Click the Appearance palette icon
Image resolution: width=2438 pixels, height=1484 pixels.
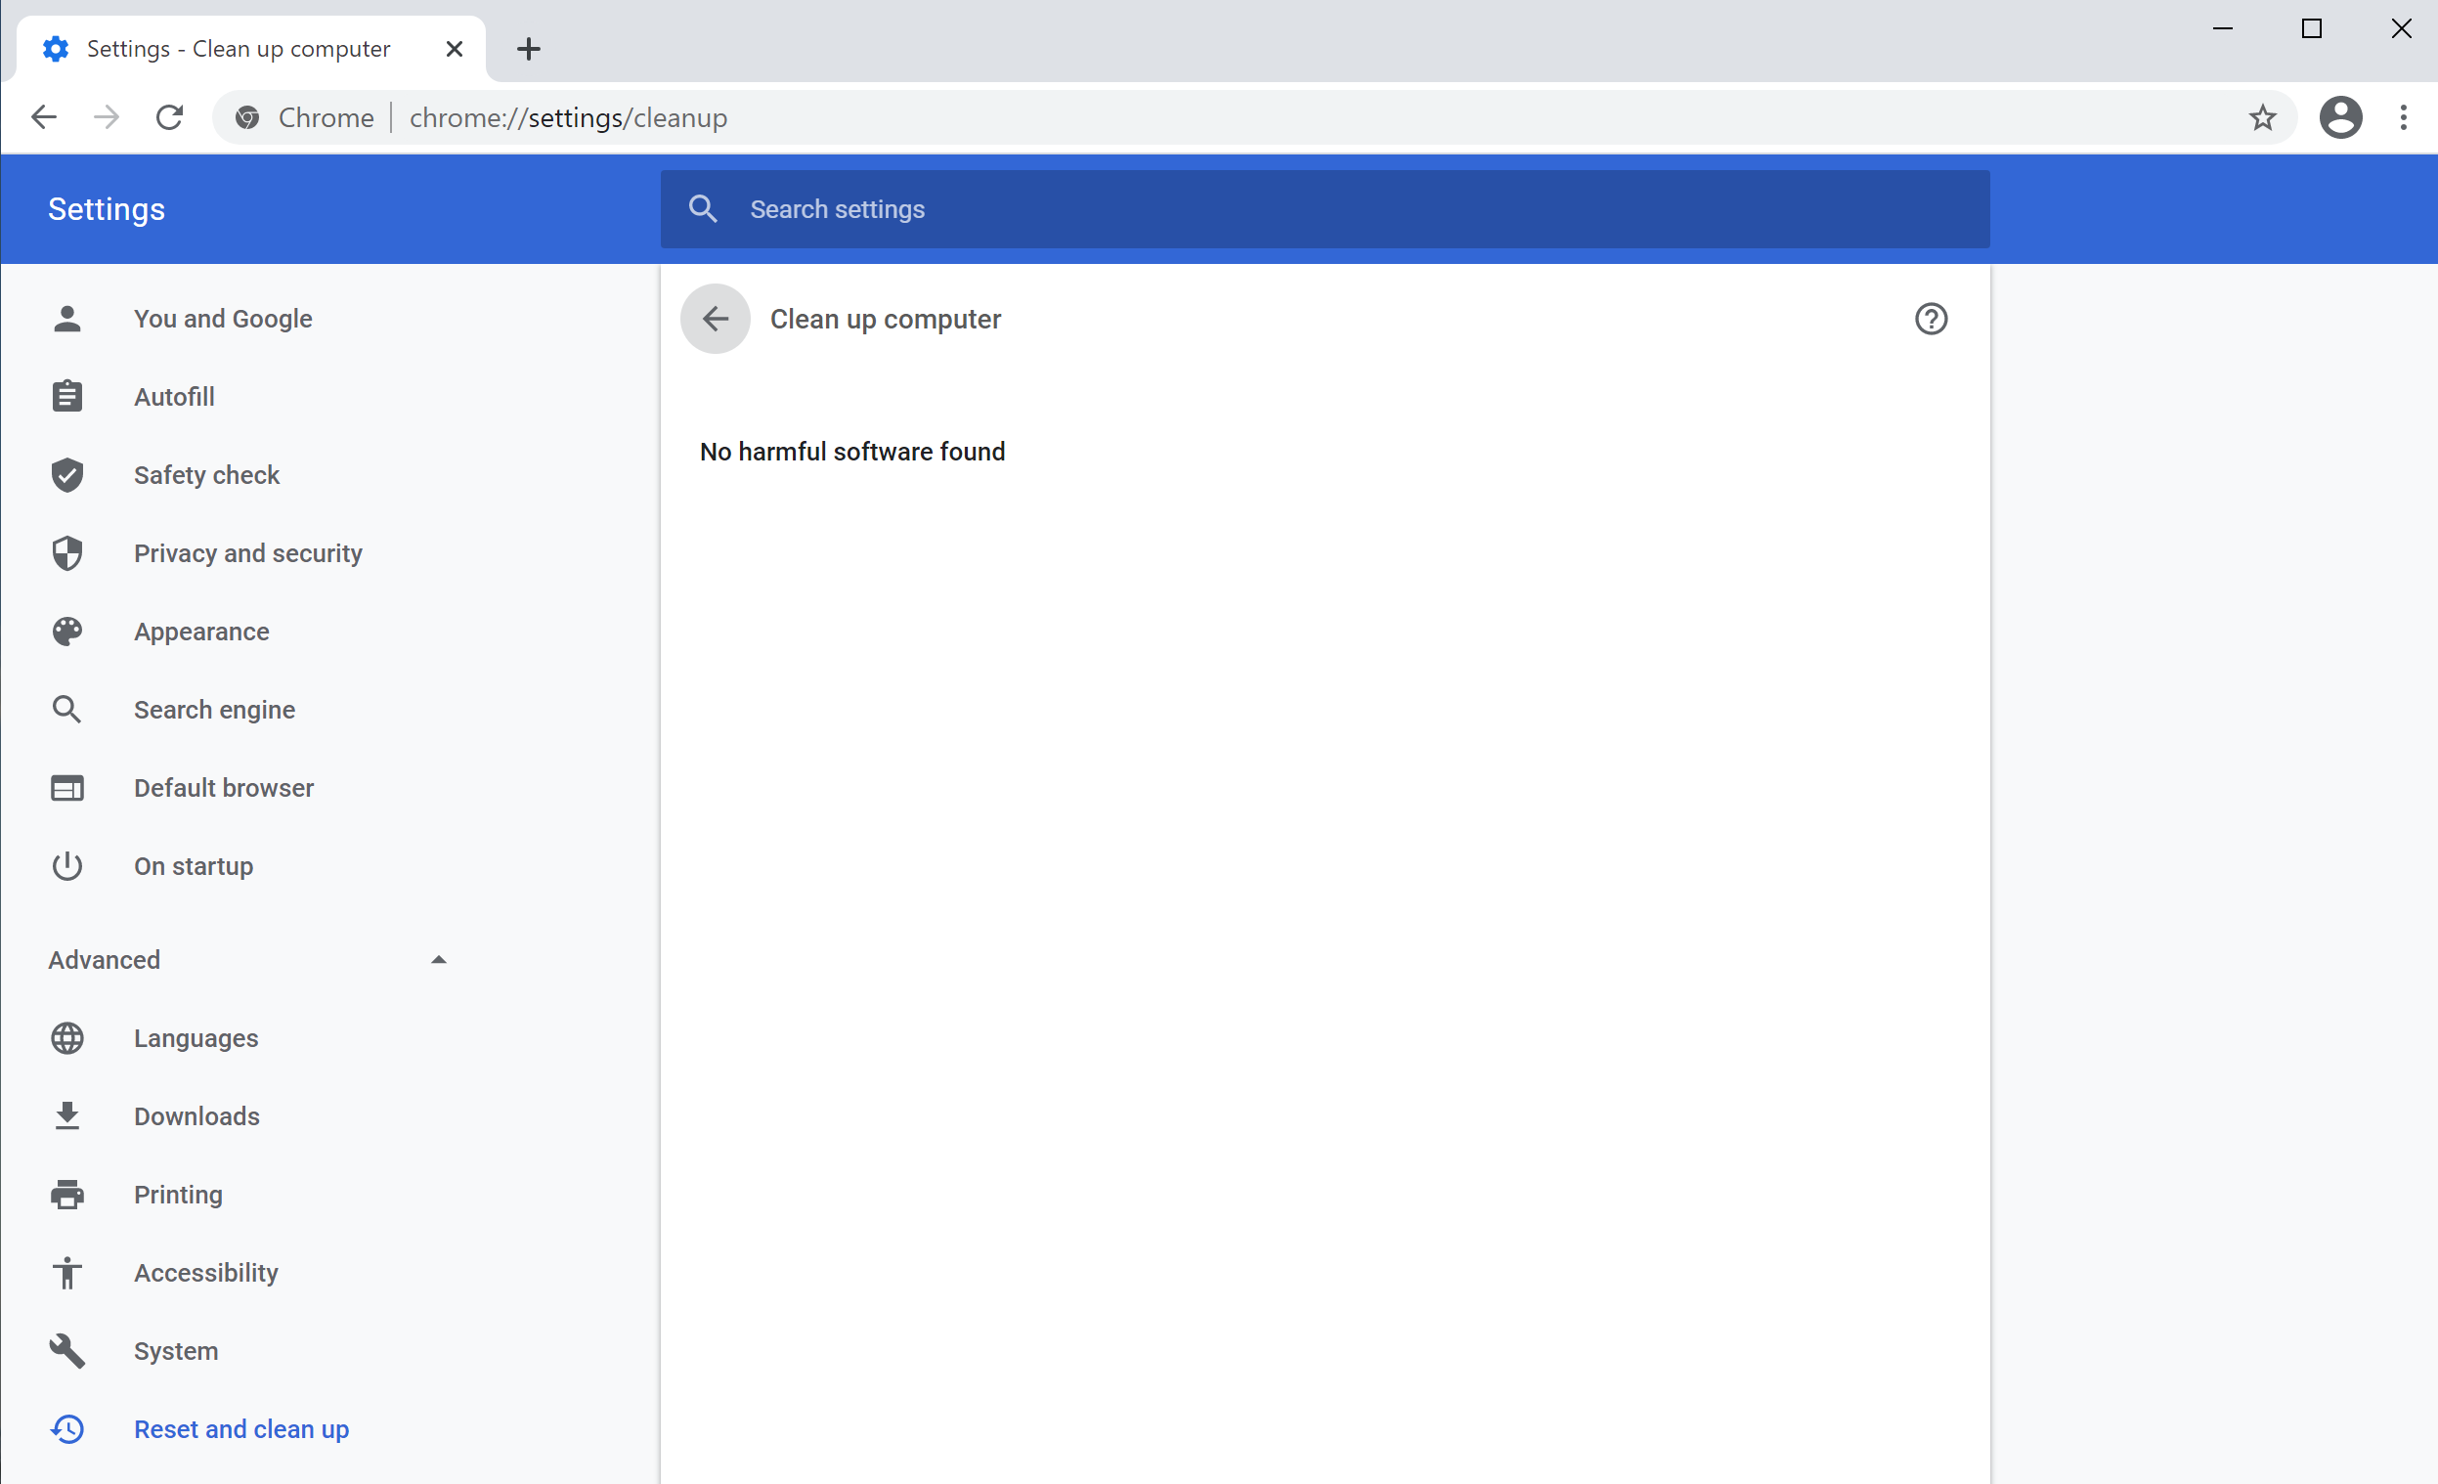[66, 632]
